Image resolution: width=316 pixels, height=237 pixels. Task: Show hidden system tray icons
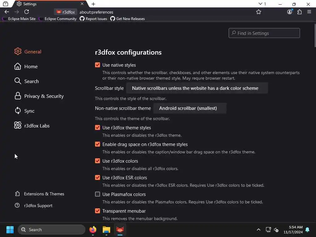pyautogui.click(x=259, y=230)
